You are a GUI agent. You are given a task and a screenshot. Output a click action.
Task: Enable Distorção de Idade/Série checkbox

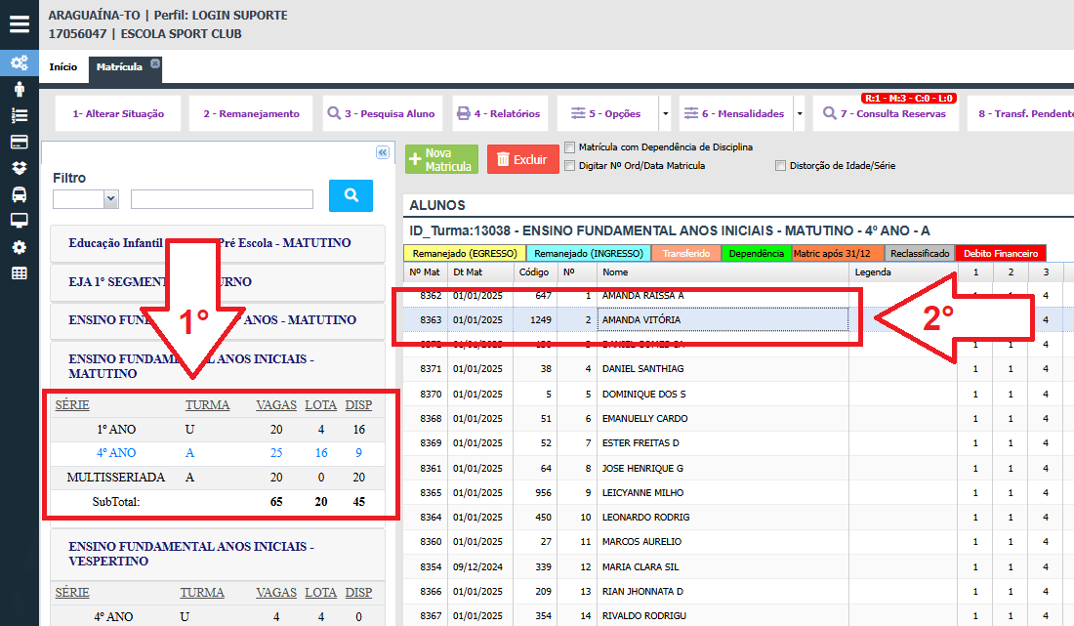coord(780,166)
